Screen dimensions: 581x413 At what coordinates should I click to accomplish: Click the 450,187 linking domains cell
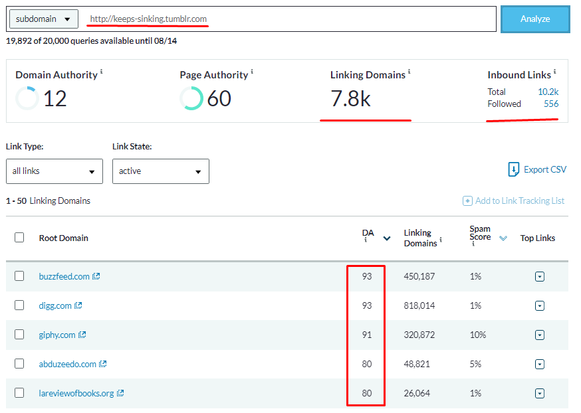click(419, 276)
